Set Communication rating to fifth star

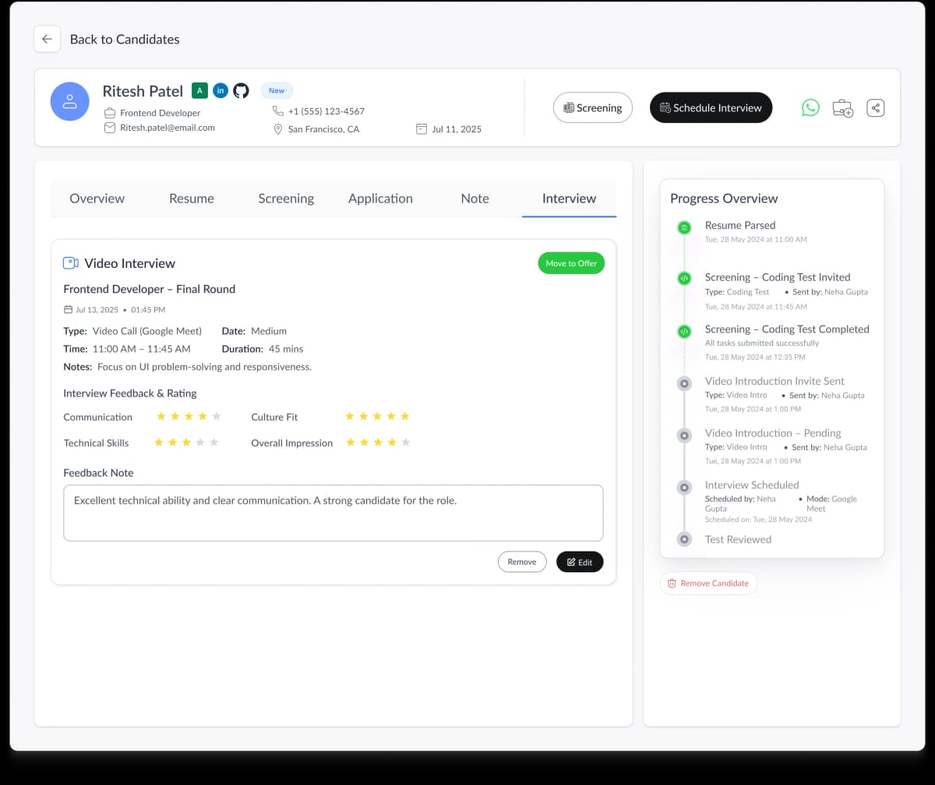click(217, 417)
